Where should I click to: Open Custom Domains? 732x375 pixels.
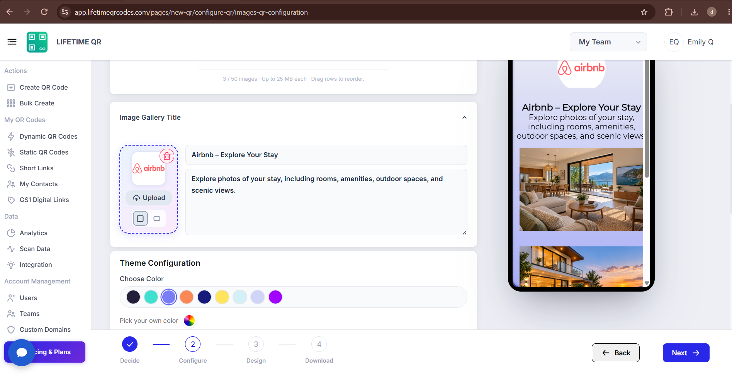[45, 329]
